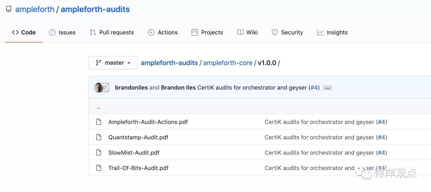Click the Insights graph icon
431x192 pixels.
tap(320, 32)
